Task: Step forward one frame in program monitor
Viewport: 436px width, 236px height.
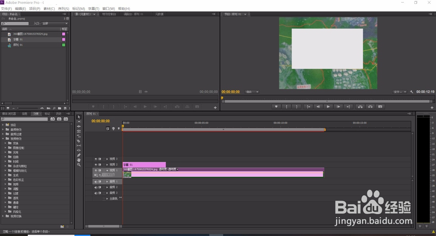Action: pyautogui.click(x=338, y=106)
